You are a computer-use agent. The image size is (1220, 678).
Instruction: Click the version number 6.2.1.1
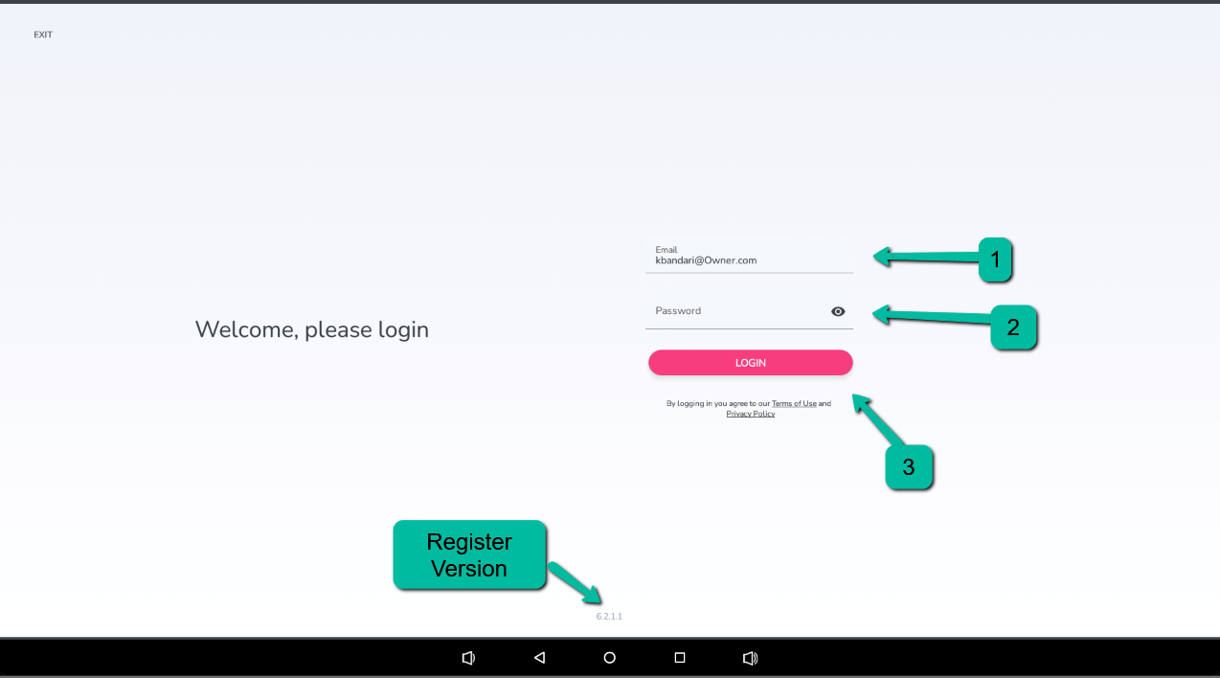(x=609, y=616)
